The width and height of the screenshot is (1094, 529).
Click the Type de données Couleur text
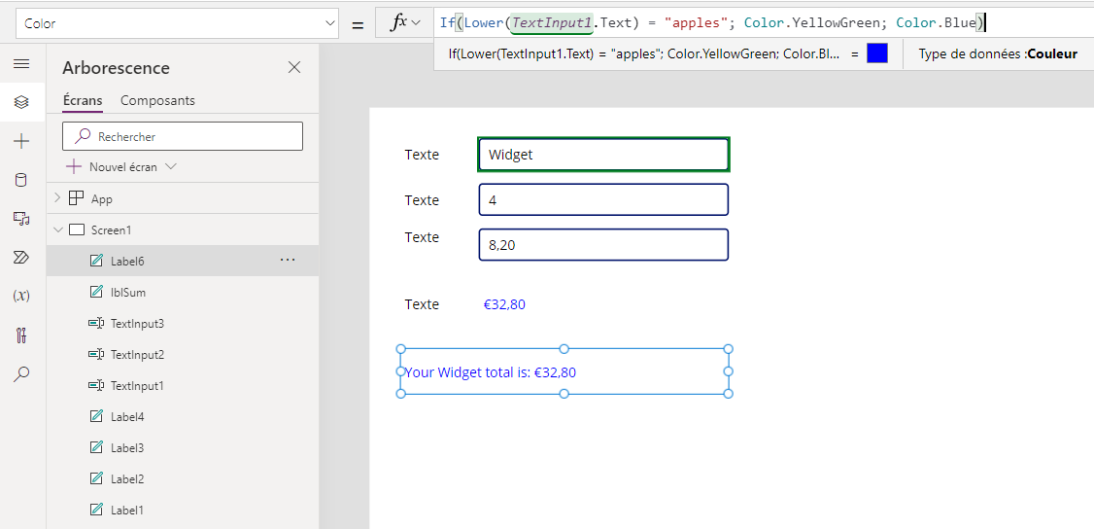pyautogui.click(x=998, y=53)
